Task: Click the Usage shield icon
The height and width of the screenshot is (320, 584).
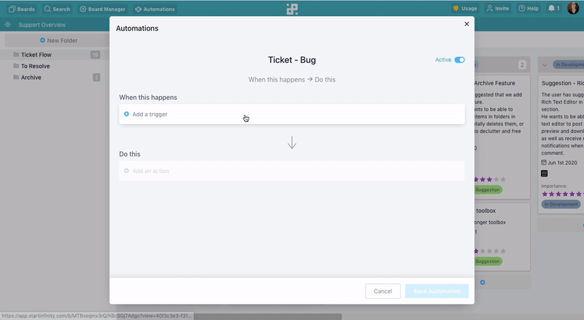Action: (x=456, y=8)
